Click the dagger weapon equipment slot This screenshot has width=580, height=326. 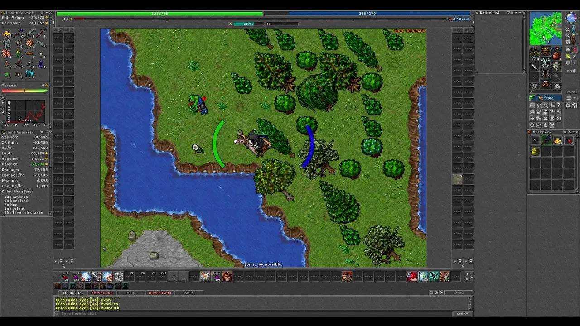[534, 66]
